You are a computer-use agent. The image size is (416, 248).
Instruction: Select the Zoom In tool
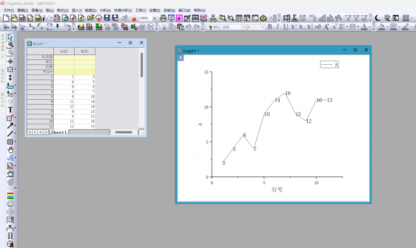point(10,45)
